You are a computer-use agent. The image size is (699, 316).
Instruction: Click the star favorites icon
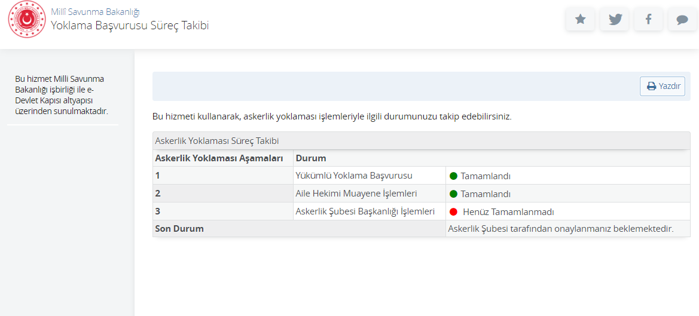click(x=580, y=19)
